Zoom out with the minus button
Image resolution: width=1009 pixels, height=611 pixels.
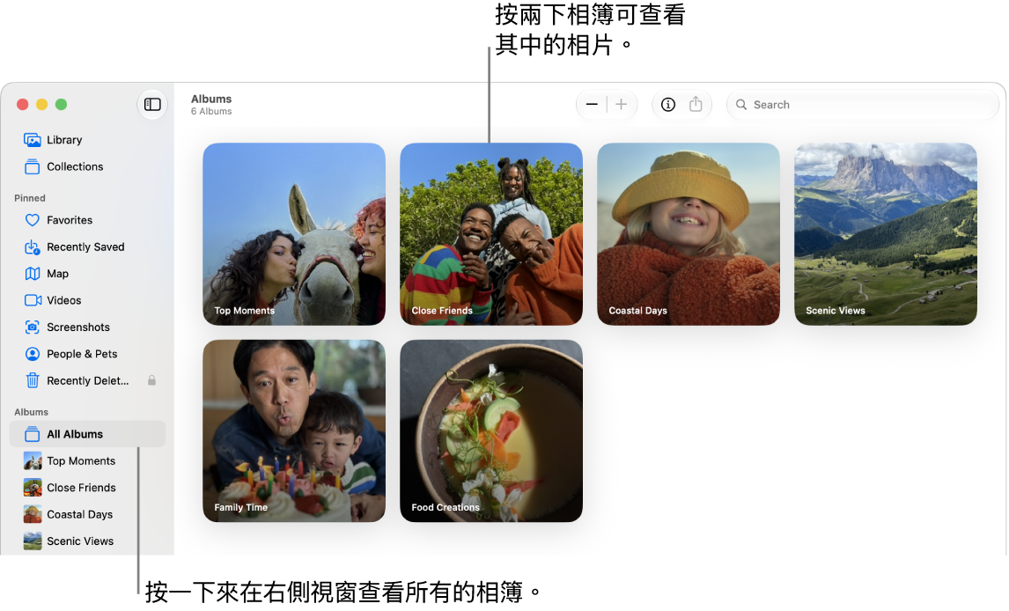tap(592, 104)
